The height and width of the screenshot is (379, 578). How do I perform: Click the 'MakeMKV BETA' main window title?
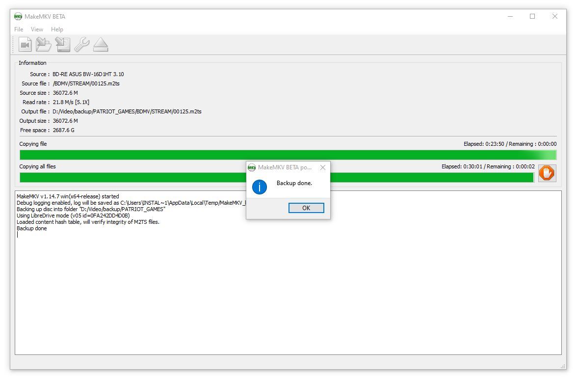[45, 17]
